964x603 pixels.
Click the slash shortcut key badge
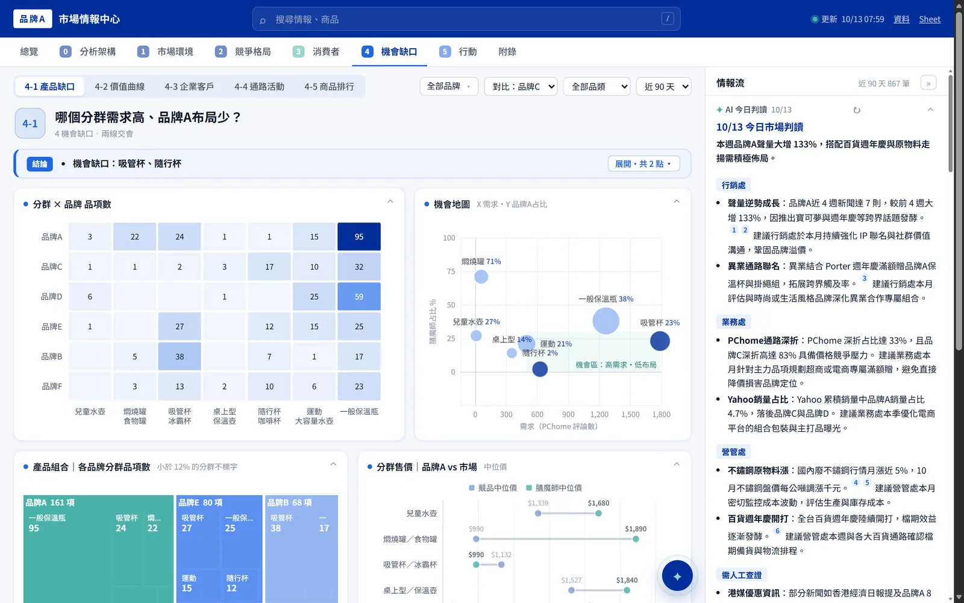(668, 19)
